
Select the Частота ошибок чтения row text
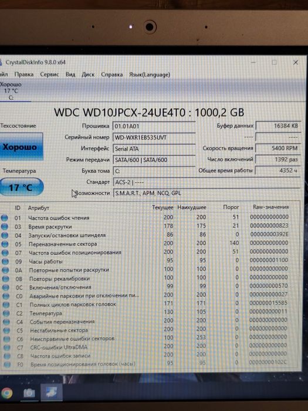point(59,218)
